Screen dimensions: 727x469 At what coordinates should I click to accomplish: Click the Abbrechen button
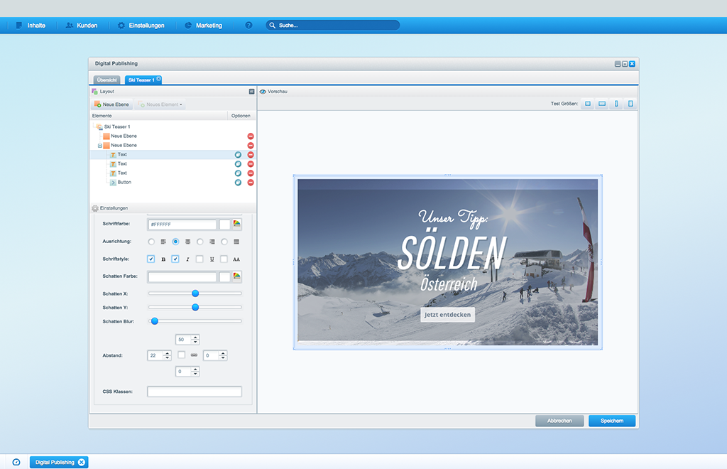click(559, 421)
